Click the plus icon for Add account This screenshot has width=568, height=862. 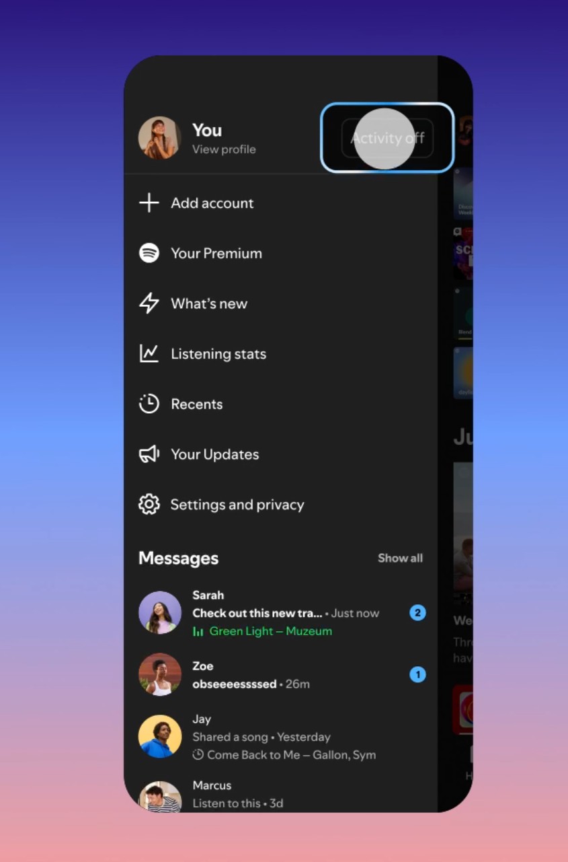point(149,203)
